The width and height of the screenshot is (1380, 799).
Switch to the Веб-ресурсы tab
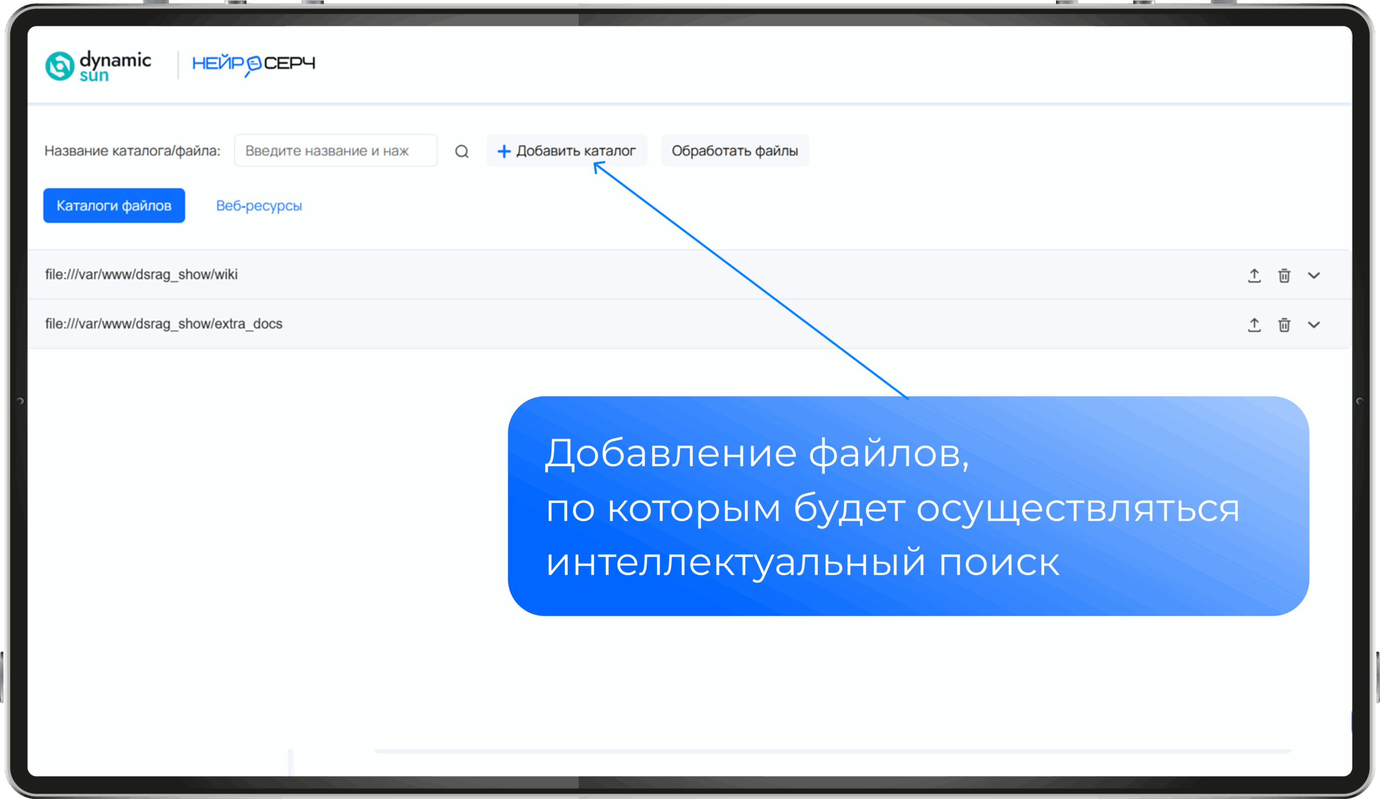258,206
